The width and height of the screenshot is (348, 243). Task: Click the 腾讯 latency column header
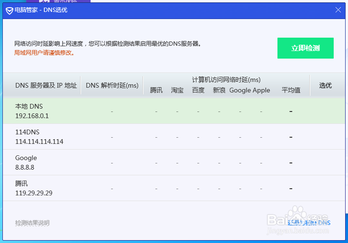[x=156, y=91]
